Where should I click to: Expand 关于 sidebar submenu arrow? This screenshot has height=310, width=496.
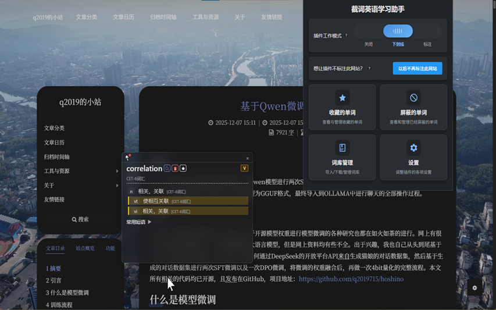point(117,186)
